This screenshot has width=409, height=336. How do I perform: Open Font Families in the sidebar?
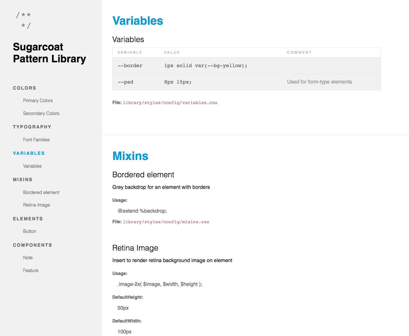[36, 140]
